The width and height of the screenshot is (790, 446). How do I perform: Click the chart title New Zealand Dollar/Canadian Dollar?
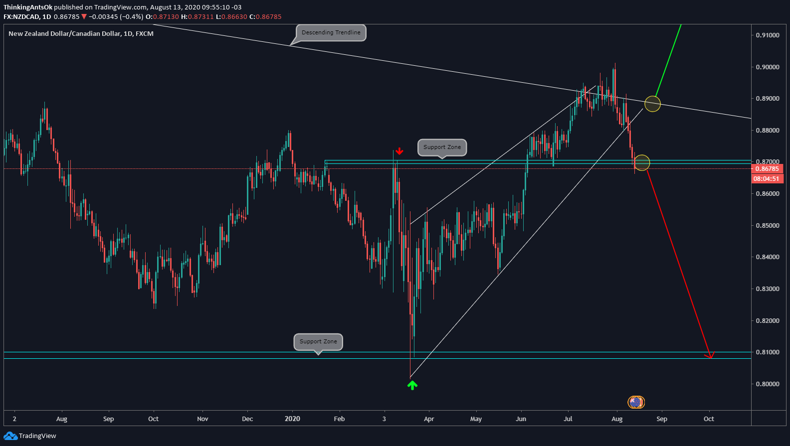pos(64,34)
